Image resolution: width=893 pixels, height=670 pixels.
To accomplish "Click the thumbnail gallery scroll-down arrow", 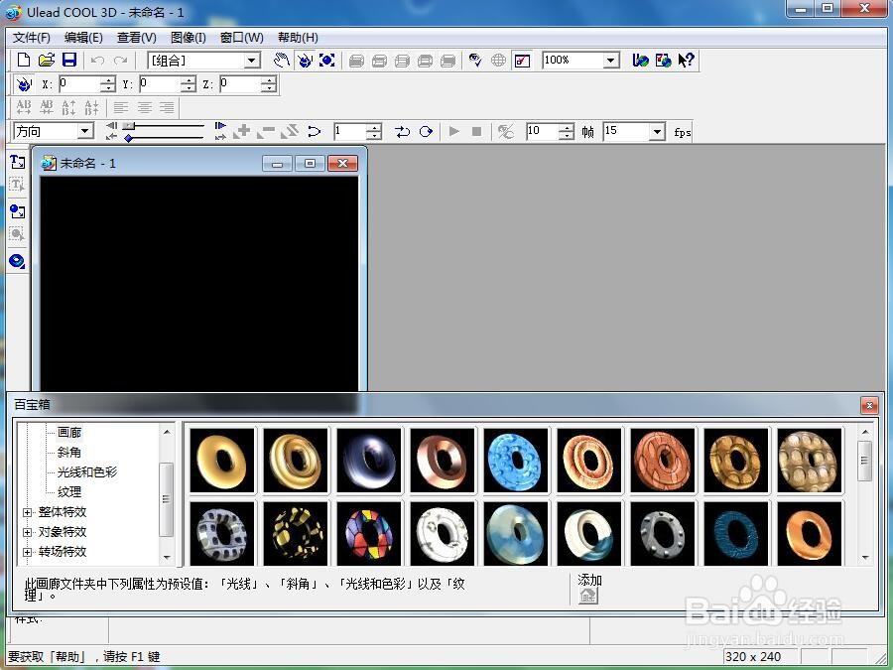I will [864, 558].
